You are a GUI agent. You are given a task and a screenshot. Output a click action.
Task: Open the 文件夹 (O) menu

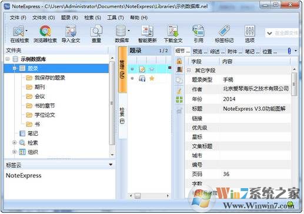[44, 18]
